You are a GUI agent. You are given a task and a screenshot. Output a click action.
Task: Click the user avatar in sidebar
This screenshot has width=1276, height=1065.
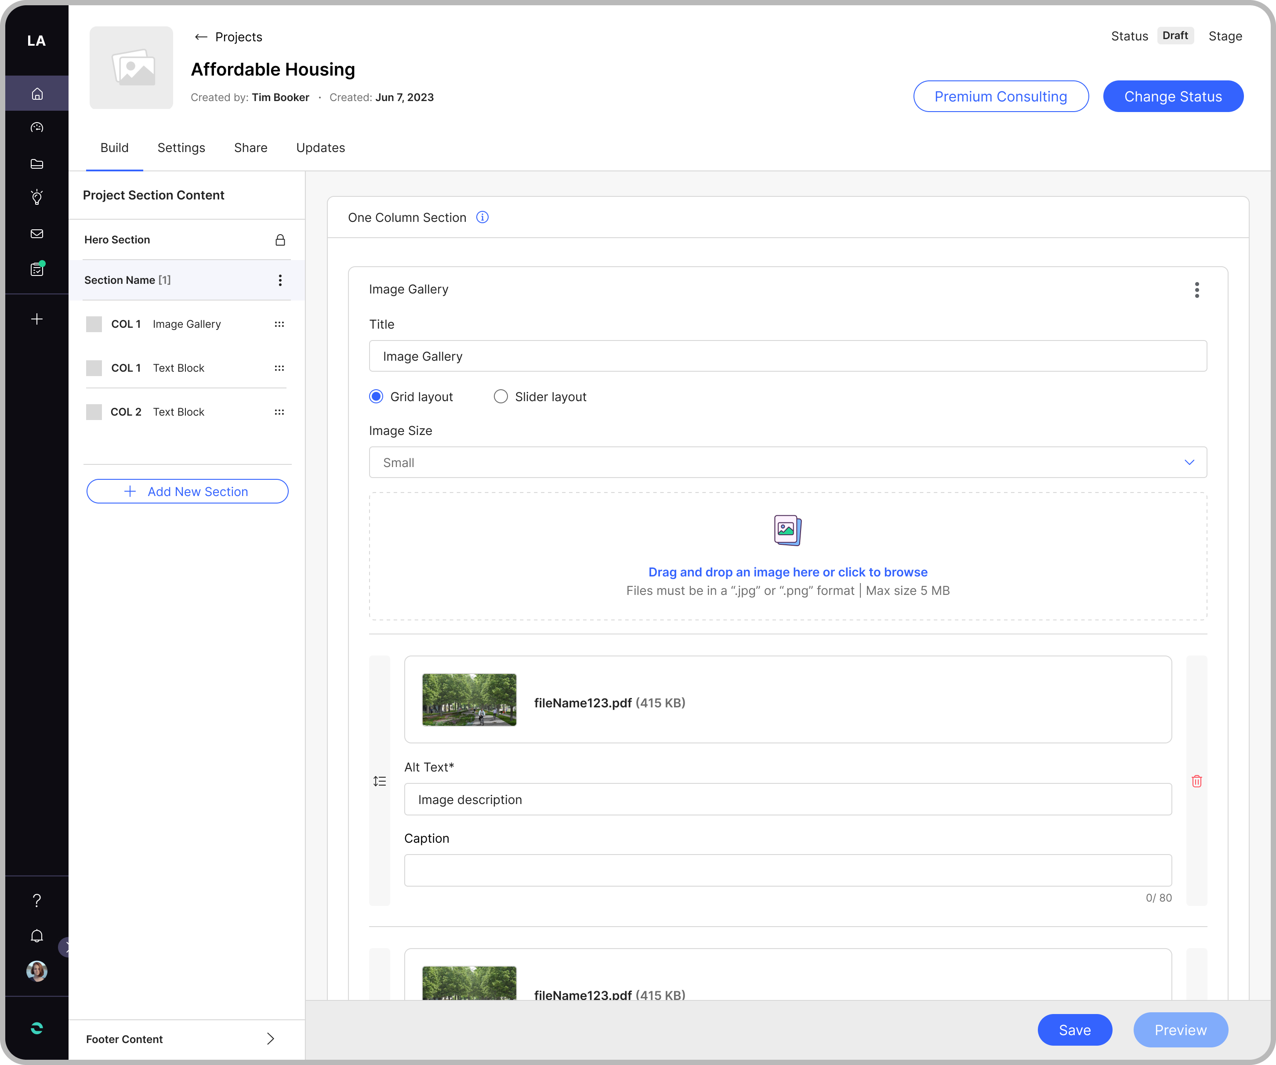click(x=37, y=971)
